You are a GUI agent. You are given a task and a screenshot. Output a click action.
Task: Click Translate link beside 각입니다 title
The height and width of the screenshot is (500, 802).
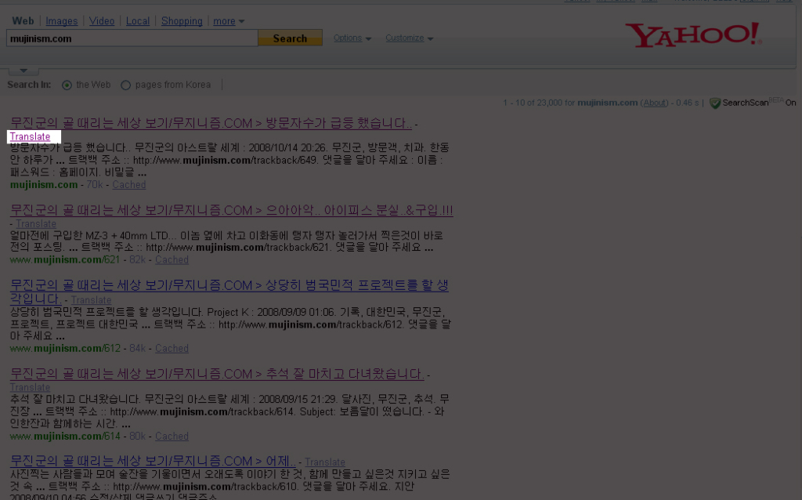91,300
